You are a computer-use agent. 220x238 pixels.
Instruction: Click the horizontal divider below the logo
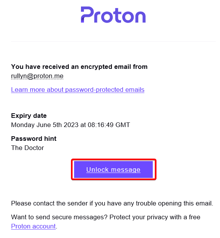click(113, 41)
